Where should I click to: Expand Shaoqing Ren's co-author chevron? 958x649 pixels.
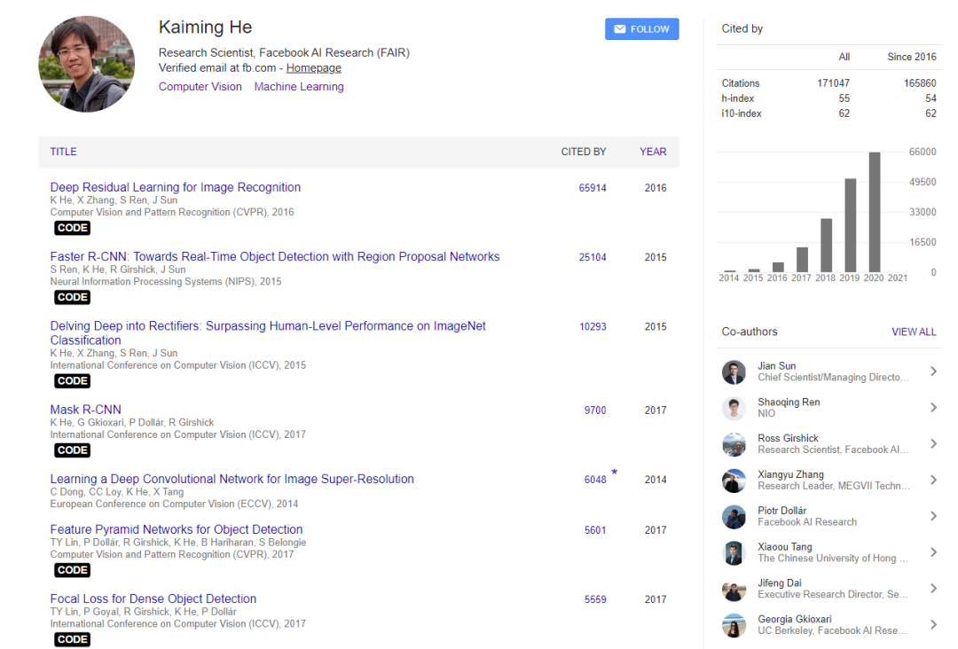click(x=933, y=408)
